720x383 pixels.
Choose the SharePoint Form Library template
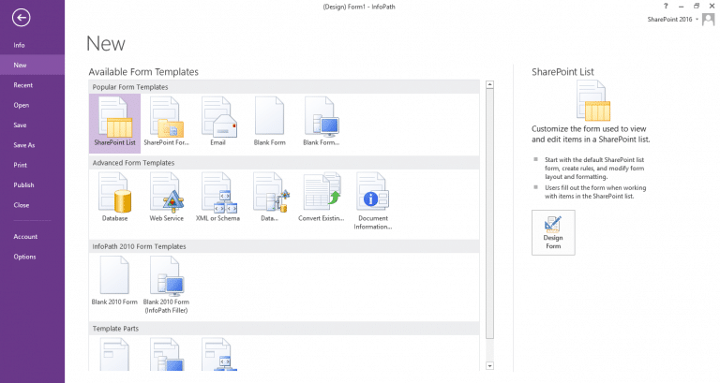[x=166, y=123]
